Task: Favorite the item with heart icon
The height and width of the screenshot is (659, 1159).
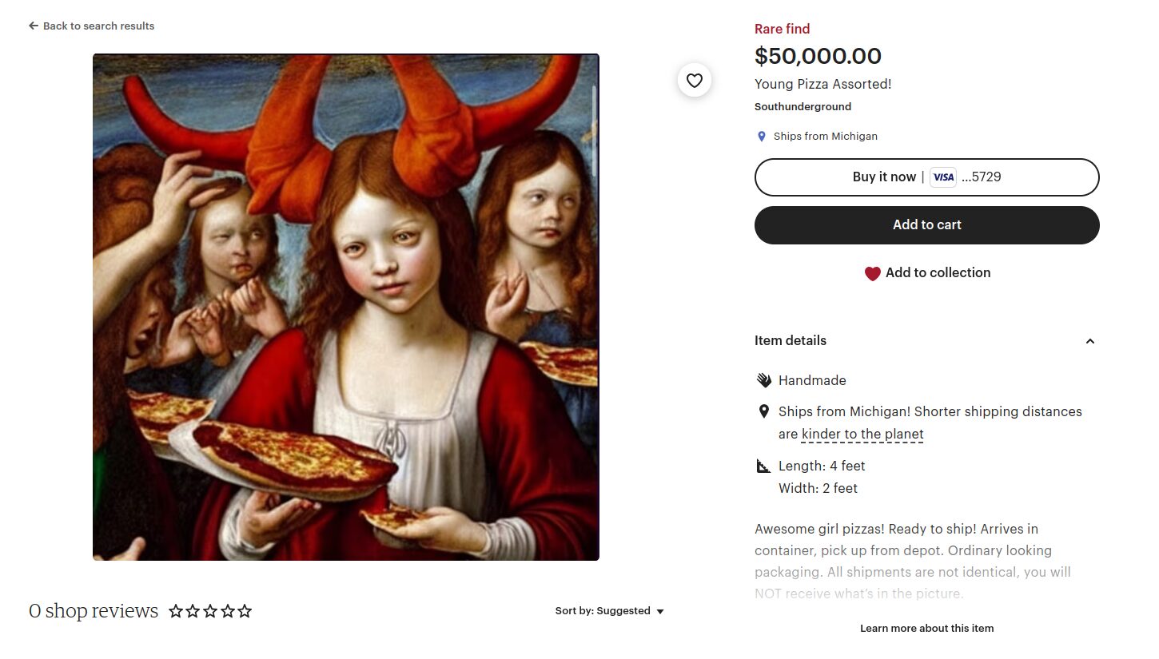Action: pyautogui.click(x=695, y=80)
